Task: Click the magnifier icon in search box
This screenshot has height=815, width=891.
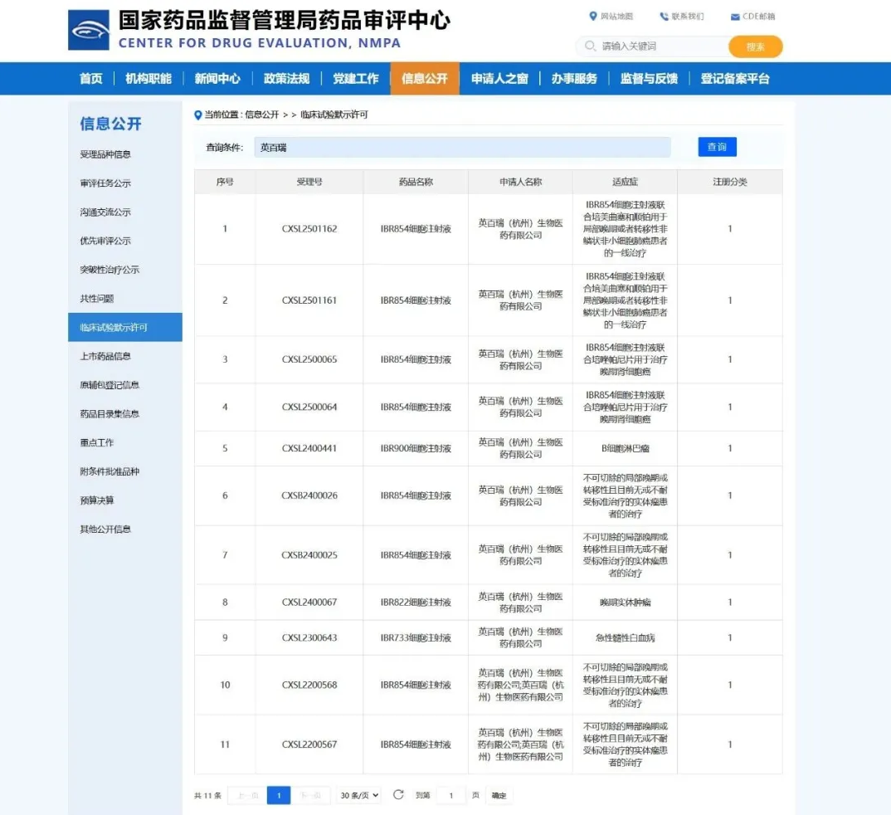Action: pyautogui.click(x=591, y=46)
